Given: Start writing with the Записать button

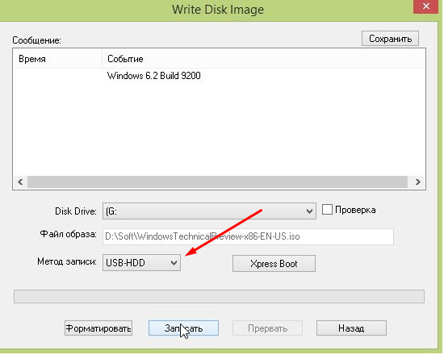Looking at the screenshot, I should [183, 328].
